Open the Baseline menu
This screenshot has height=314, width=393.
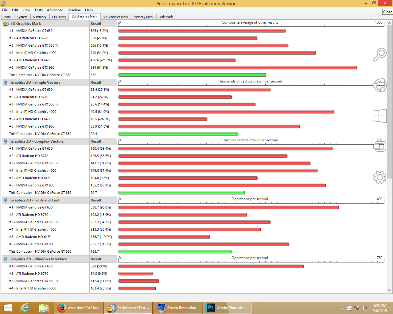pos(74,10)
